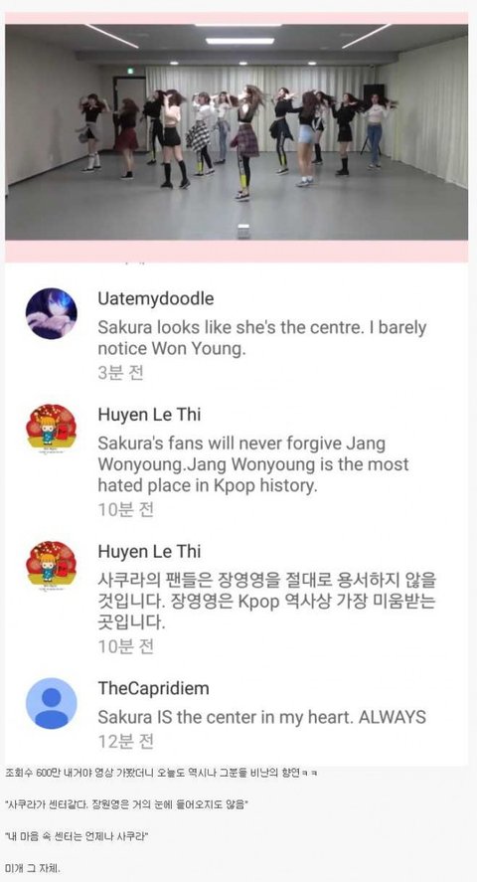This screenshot has width=477, height=882.
Task: Open Uatemydoodle's profile avatar
Action: pos(52,313)
